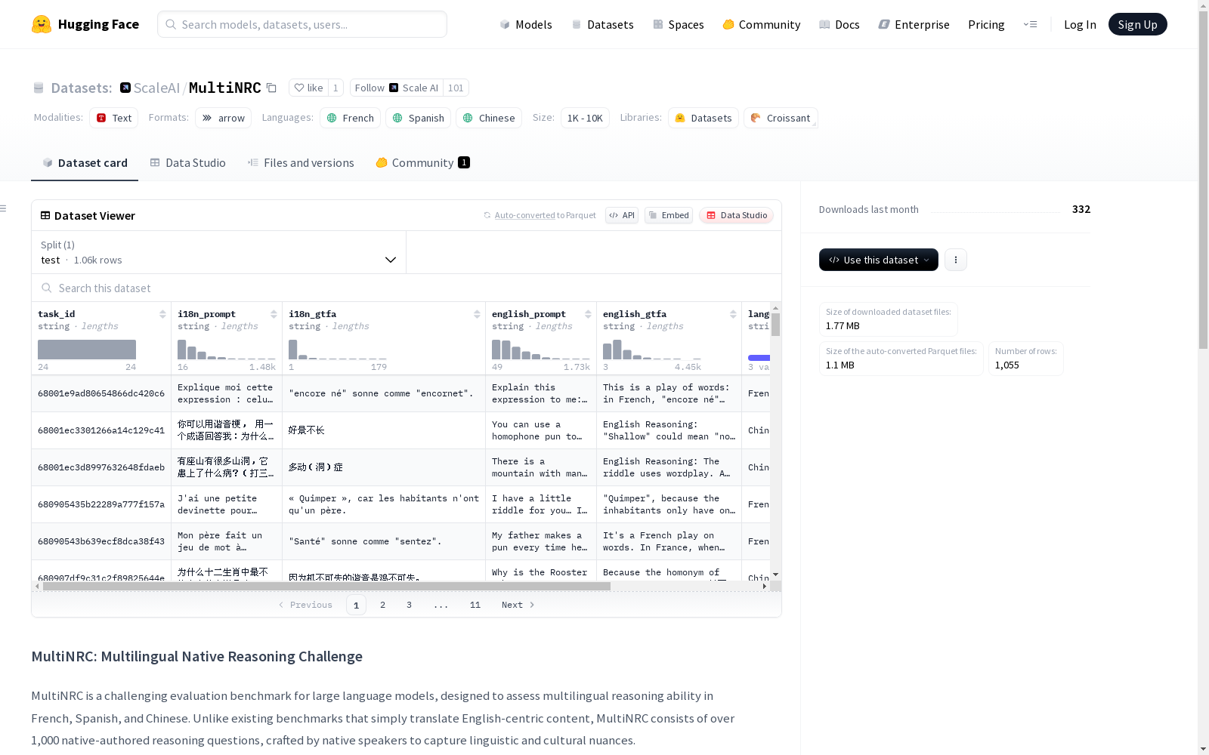
Task: Click the Sign Up button
Action: (x=1138, y=24)
